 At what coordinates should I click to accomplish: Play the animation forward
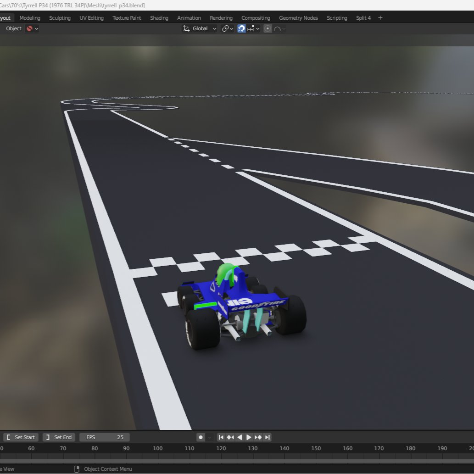249,437
